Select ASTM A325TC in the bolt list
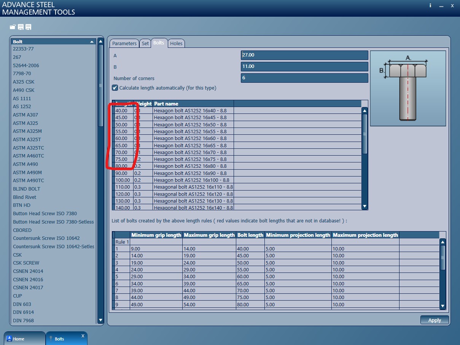This screenshot has height=345, width=460. pyautogui.click(x=29, y=148)
